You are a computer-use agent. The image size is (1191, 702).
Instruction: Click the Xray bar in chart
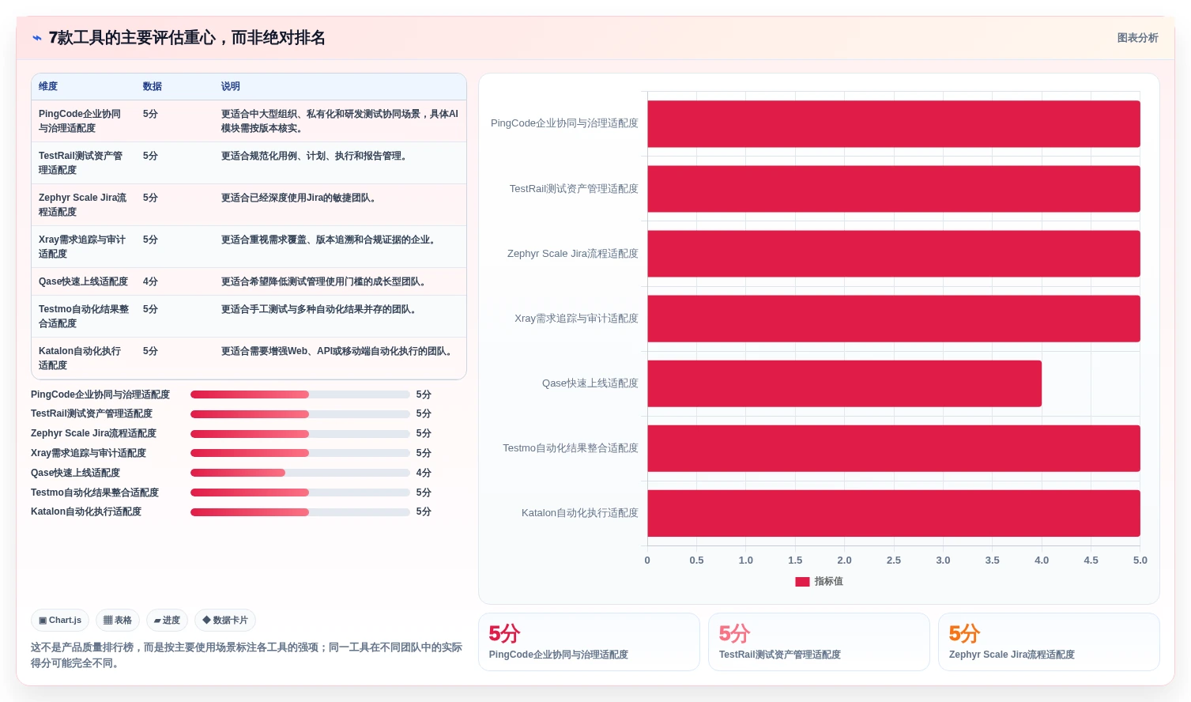(894, 319)
